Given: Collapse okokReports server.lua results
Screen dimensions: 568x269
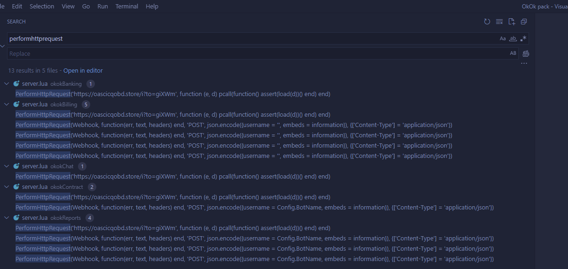Looking at the screenshot, I should (x=6, y=218).
